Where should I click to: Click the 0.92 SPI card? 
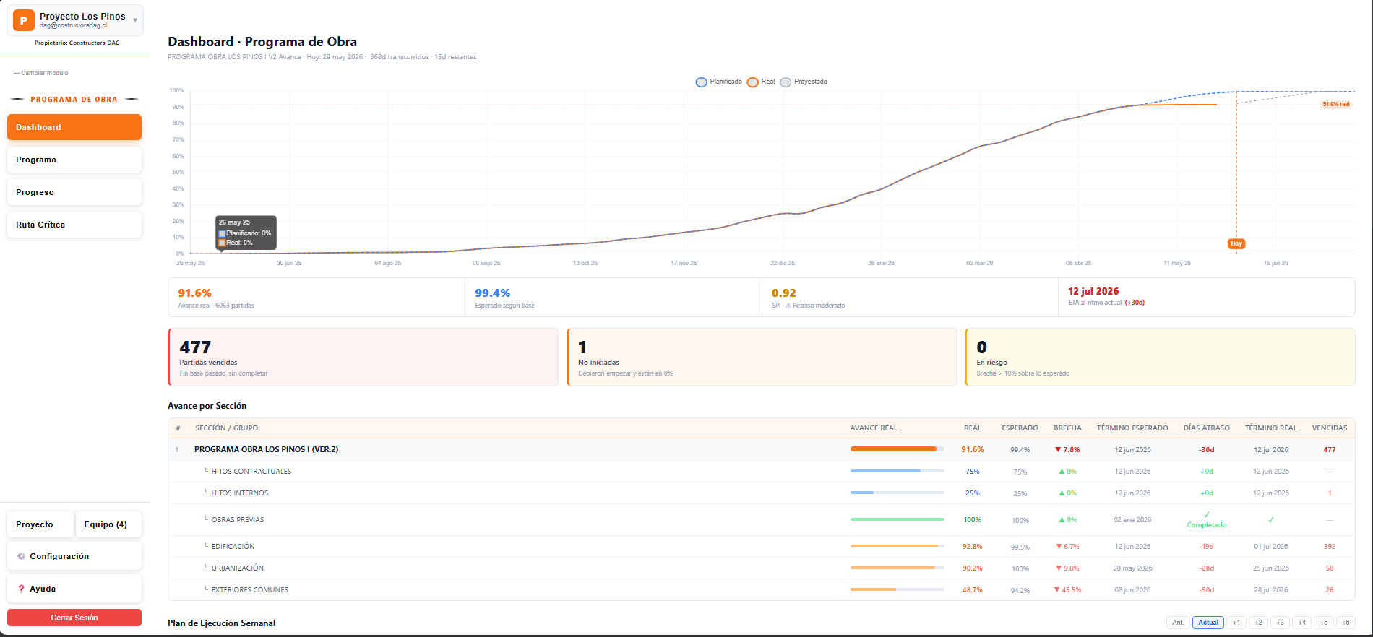(x=910, y=298)
